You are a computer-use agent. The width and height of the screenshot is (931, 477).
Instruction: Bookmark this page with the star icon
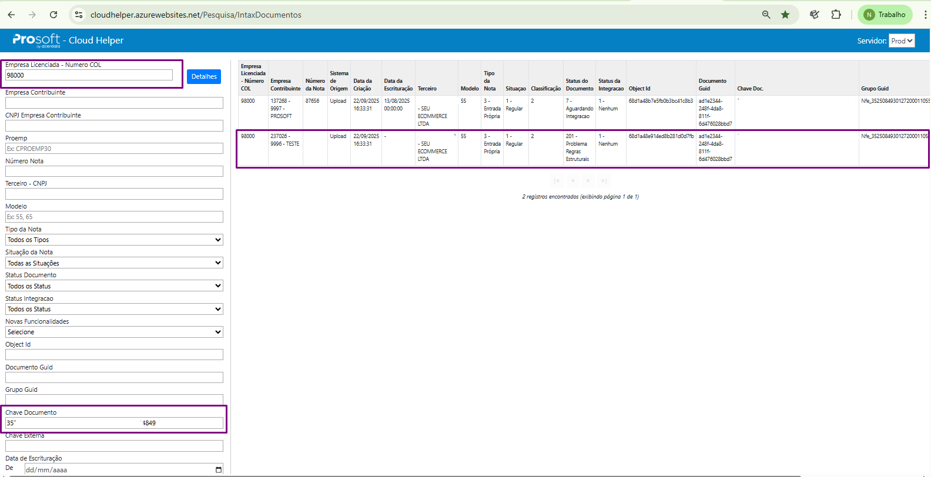click(785, 15)
